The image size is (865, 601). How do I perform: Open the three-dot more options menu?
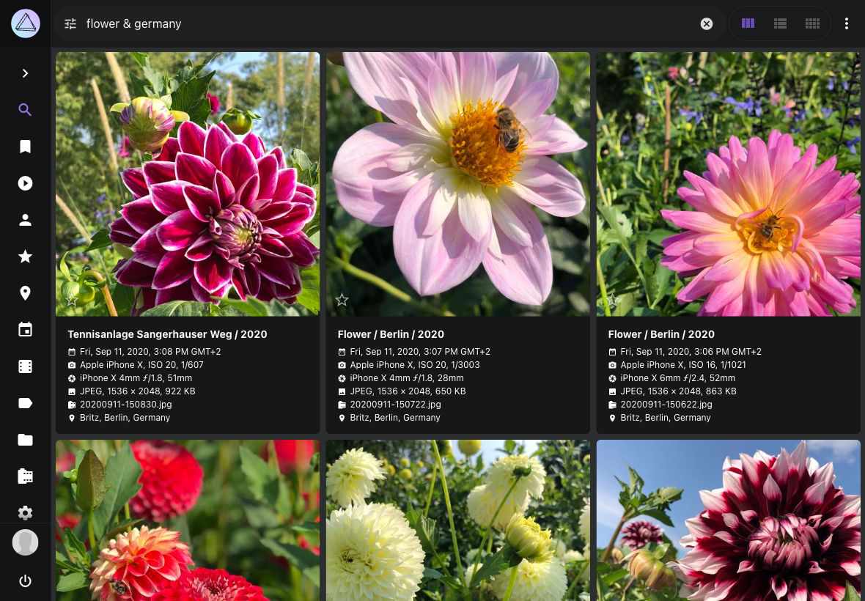click(x=846, y=23)
